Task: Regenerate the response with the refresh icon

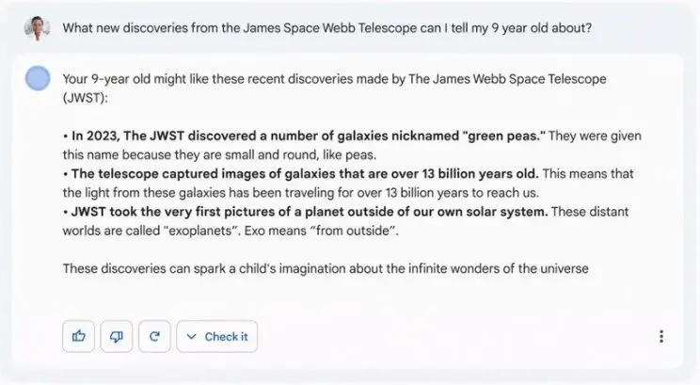Action: tap(154, 336)
